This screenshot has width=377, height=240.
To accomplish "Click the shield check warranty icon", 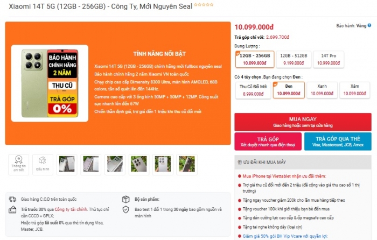I will (x=125, y=209).
